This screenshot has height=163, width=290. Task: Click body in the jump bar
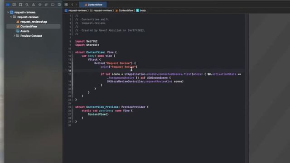[x=141, y=10]
